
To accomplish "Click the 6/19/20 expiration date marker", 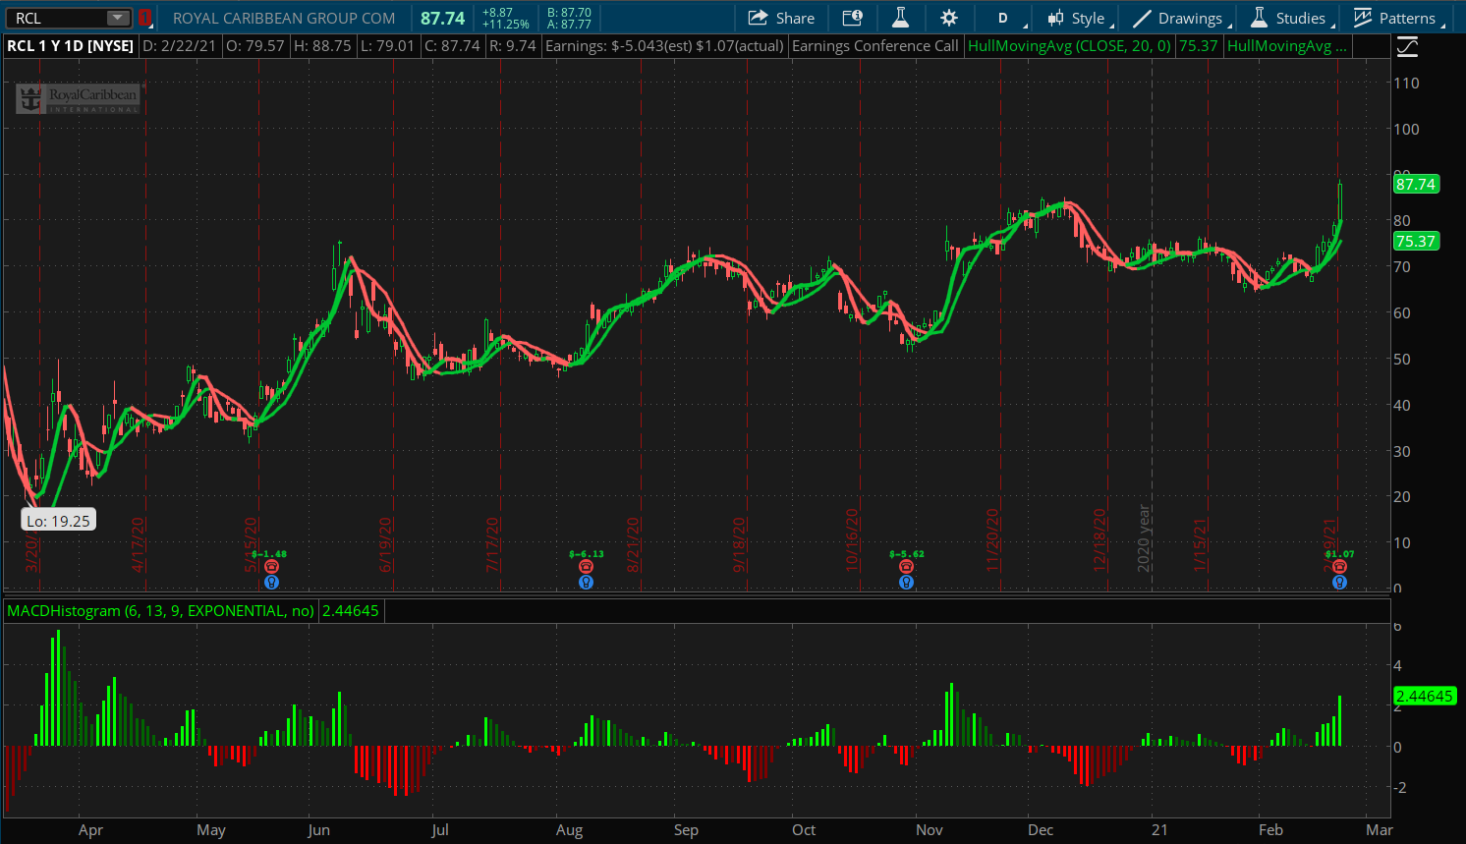I will point(386,544).
